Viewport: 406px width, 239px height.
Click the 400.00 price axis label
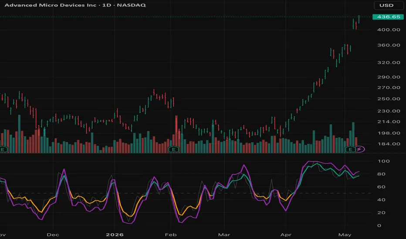click(x=389, y=30)
